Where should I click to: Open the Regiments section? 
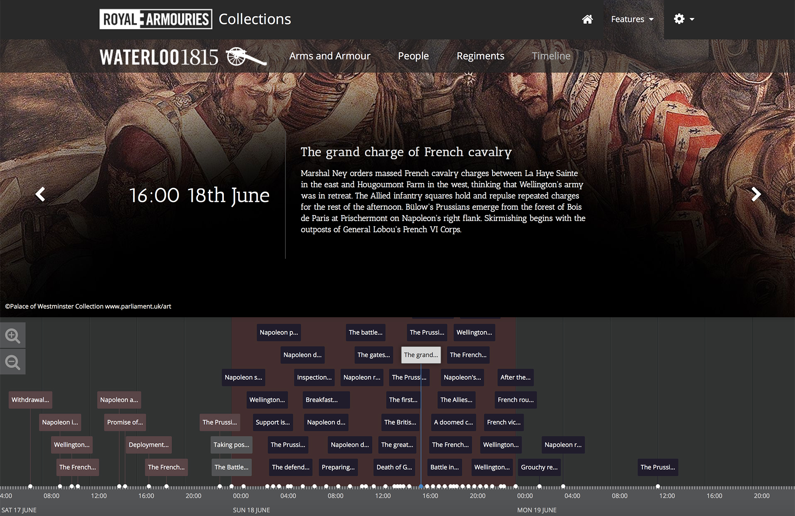[480, 56]
